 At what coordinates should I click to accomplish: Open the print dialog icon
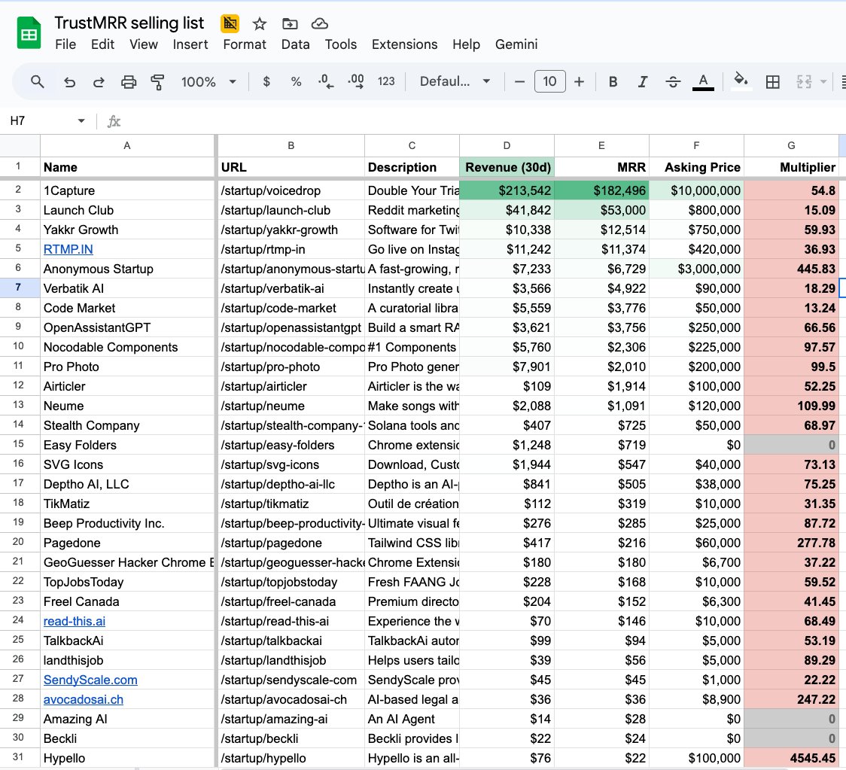[128, 81]
